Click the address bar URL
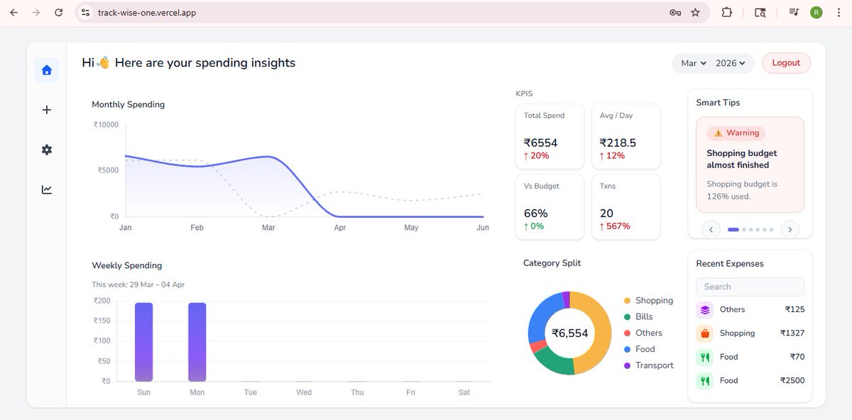The image size is (852, 420). [148, 12]
